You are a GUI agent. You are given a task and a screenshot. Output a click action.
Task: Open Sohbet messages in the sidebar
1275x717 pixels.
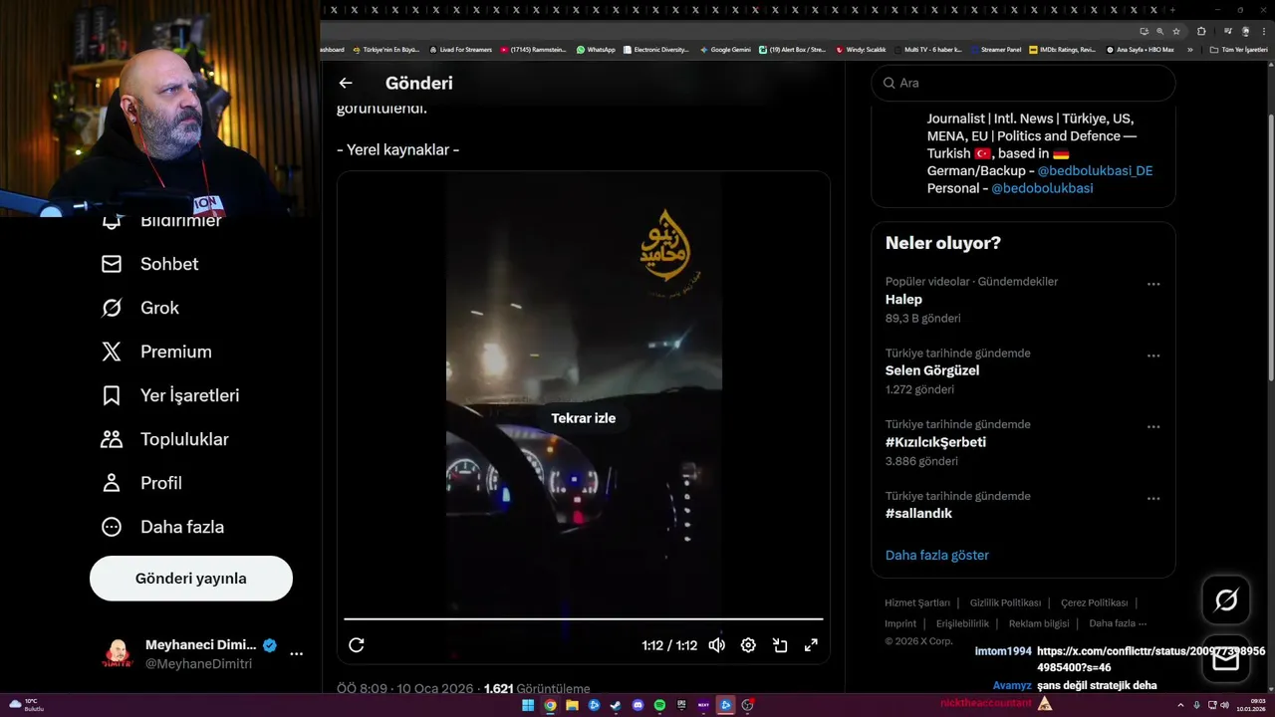click(150, 264)
